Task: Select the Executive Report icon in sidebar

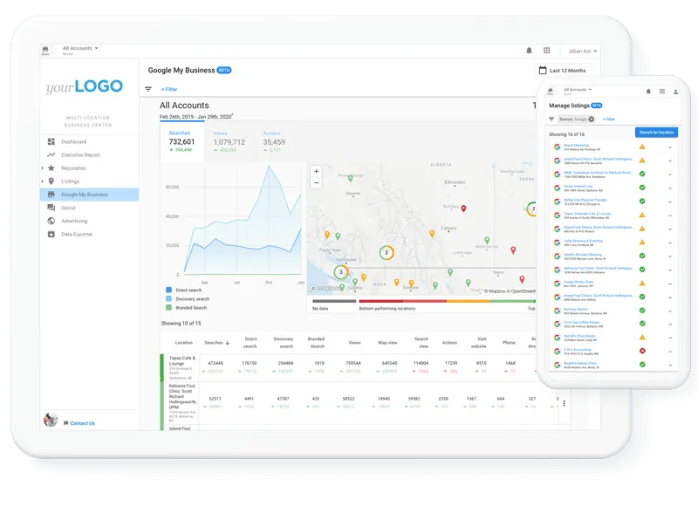Action: pos(50,154)
